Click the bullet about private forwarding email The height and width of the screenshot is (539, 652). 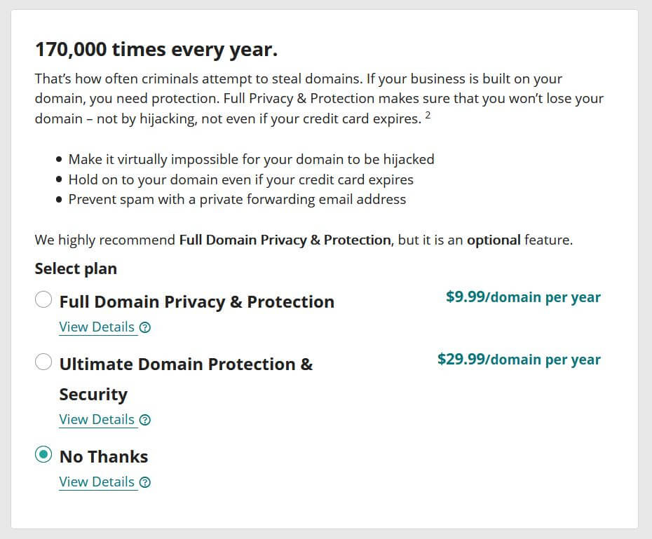tap(237, 200)
